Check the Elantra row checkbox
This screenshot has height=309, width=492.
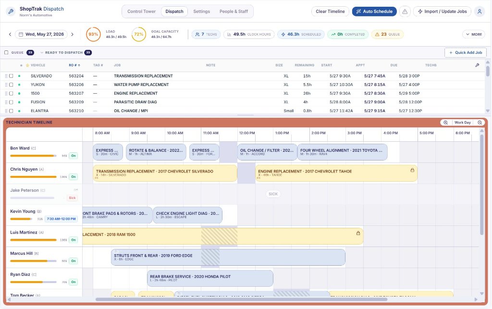[x=12, y=111]
